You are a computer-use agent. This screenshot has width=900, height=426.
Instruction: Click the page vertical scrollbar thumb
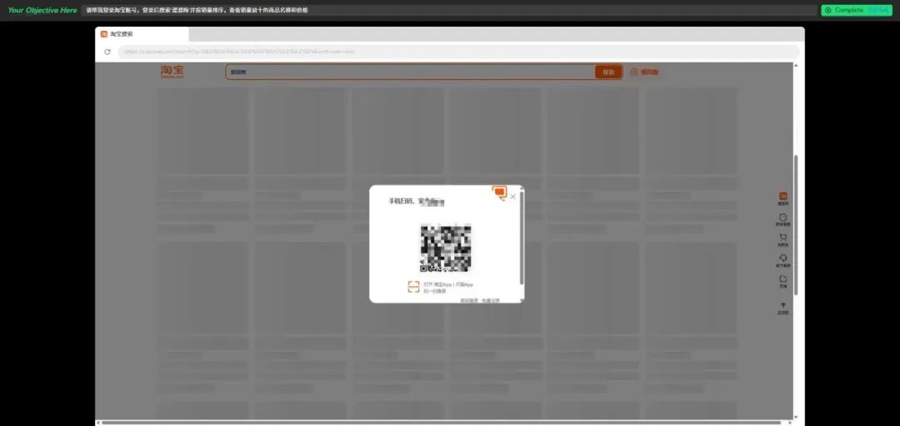796,225
